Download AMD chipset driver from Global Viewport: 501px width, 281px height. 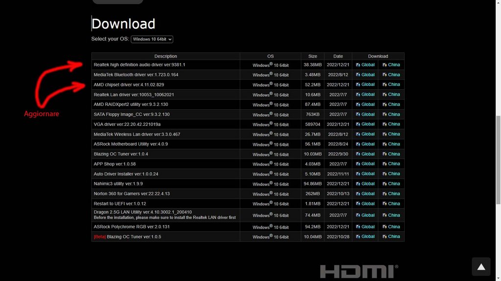365,84
